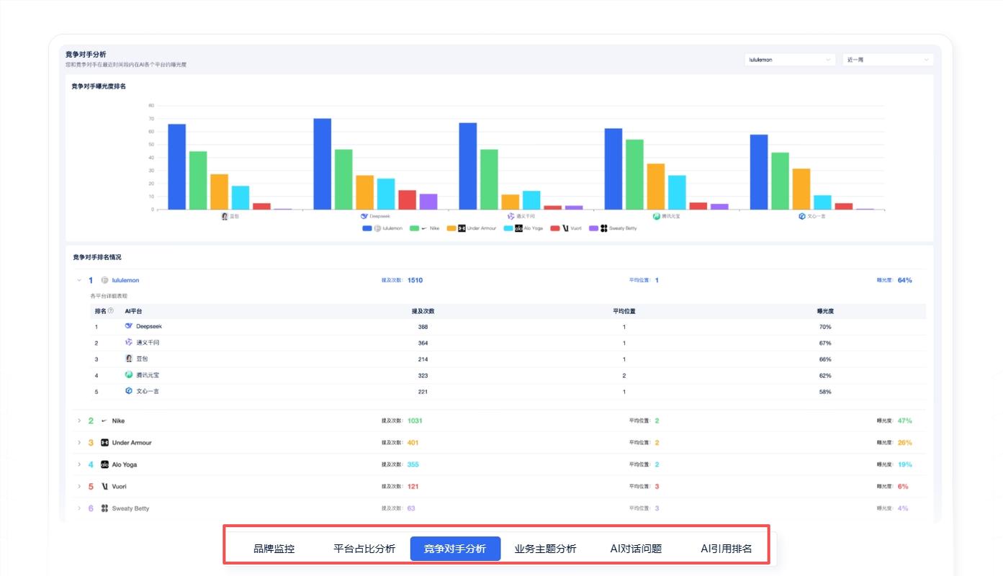Click the blue lululemon legend swatch

[x=367, y=228]
